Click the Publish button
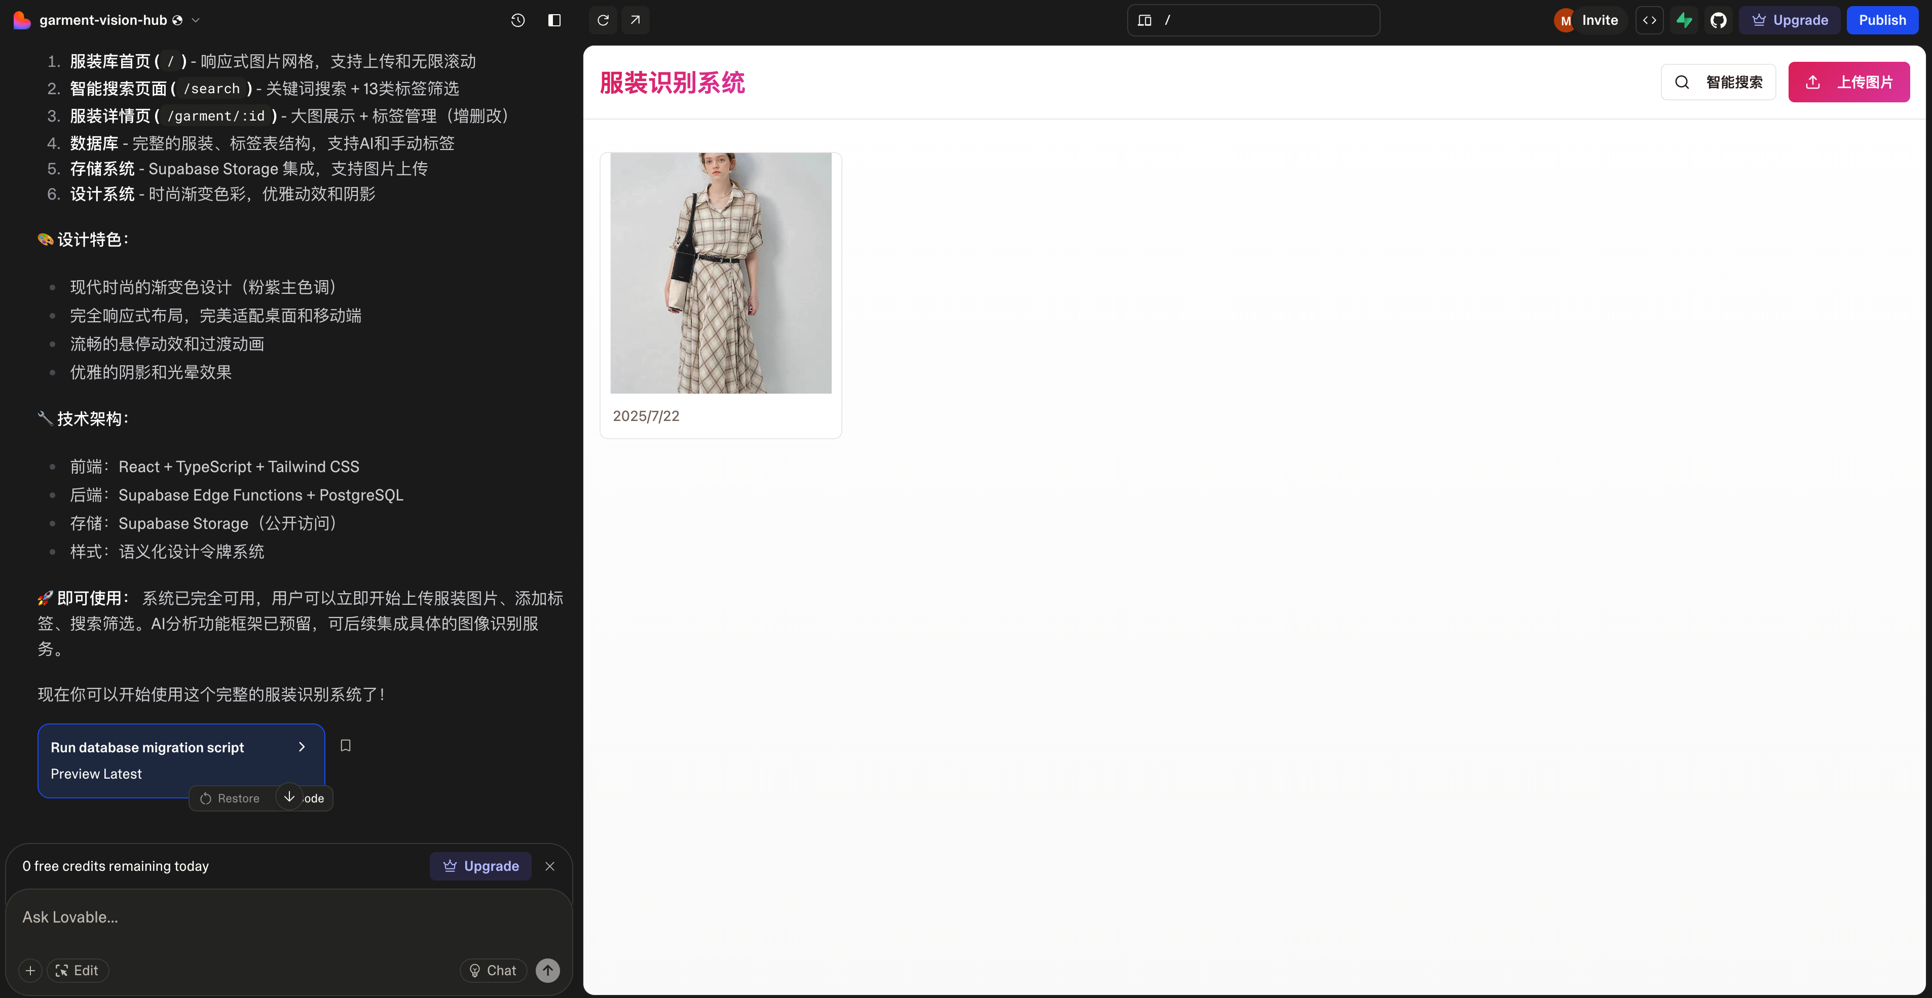The height and width of the screenshot is (998, 1932). point(1882,20)
